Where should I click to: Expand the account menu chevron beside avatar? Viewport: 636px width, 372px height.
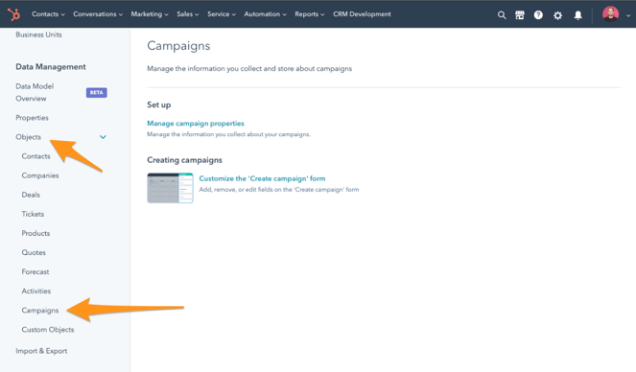pyautogui.click(x=628, y=15)
